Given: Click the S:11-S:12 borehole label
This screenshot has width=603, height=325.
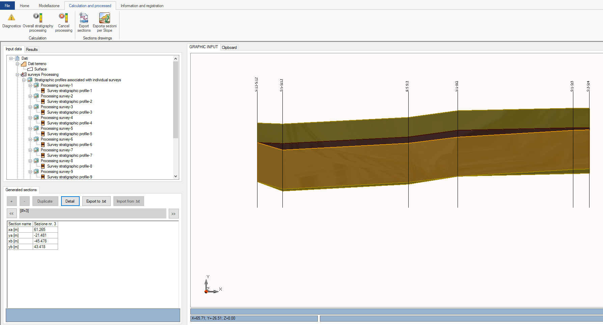Looking at the screenshot, I should pos(256,84).
